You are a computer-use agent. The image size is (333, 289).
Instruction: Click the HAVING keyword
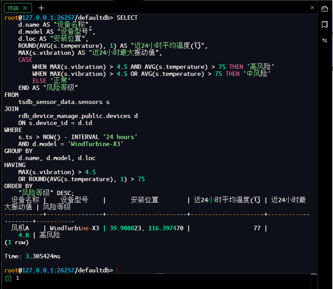15,165
